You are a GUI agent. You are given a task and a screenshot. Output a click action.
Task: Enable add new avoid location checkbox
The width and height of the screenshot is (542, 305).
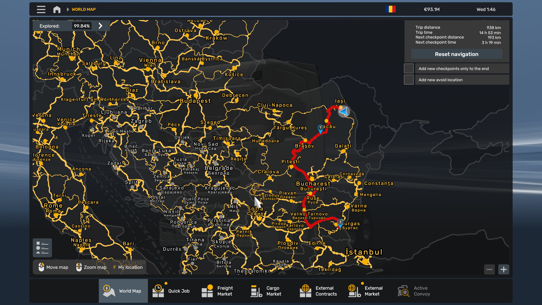pyautogui.click(x=408, y=80)
